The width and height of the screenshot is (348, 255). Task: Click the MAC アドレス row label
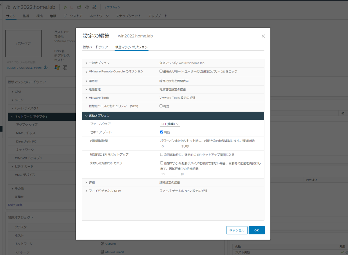pyautogui.click(x=26, y=133)
